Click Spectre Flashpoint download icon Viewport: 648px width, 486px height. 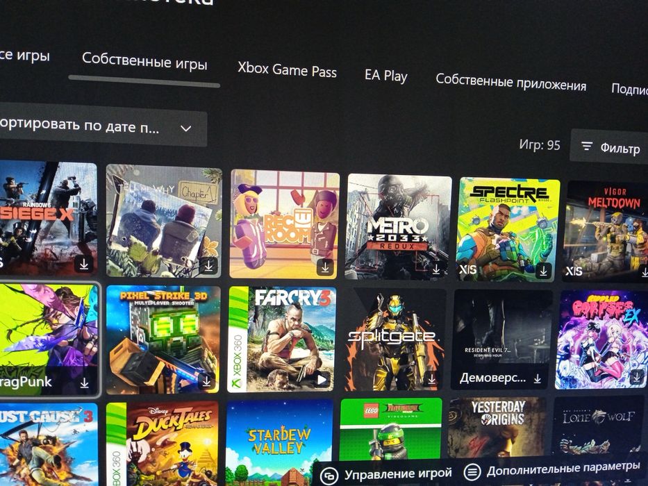tap(543, 271)
